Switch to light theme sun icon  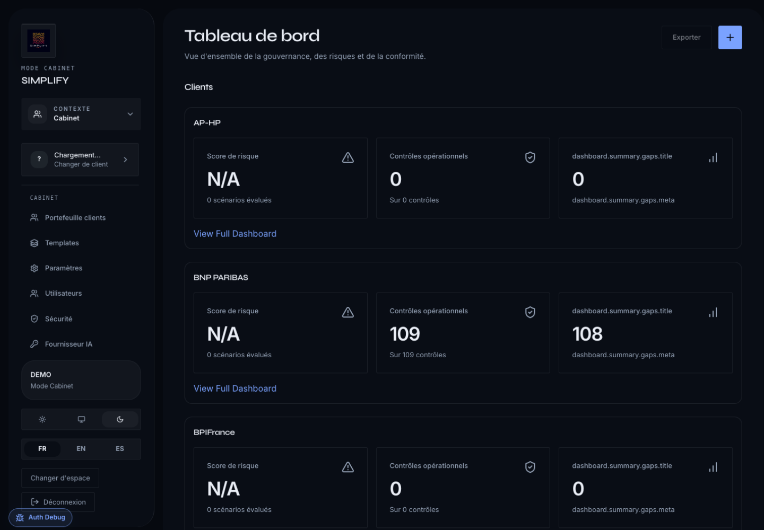(42, 419)
